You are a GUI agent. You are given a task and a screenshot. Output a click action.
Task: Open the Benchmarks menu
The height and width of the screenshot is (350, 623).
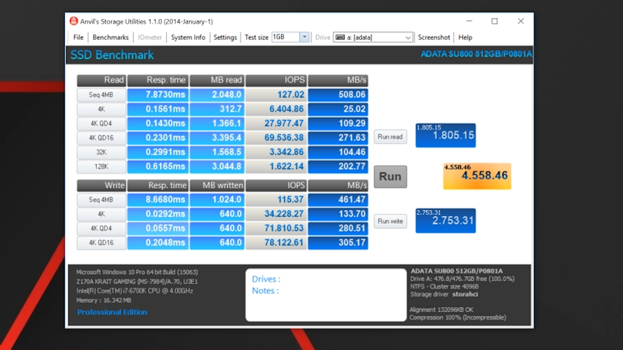(x=111, y=37)
